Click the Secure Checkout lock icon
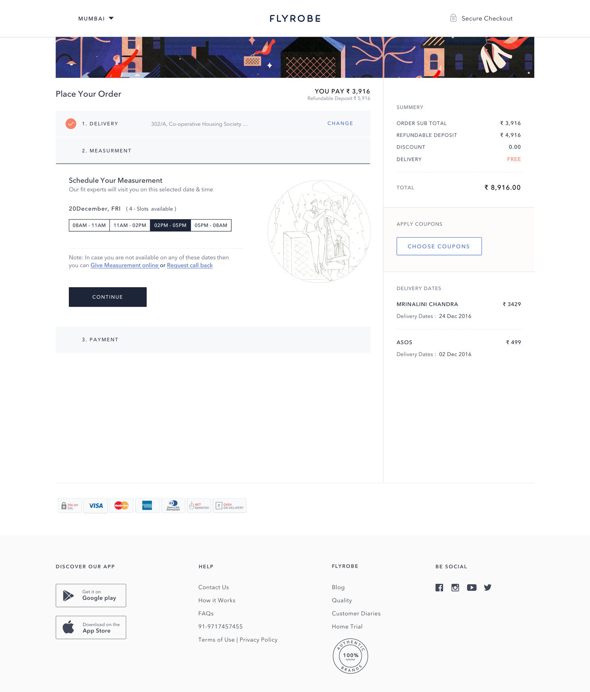 (453, 18)
